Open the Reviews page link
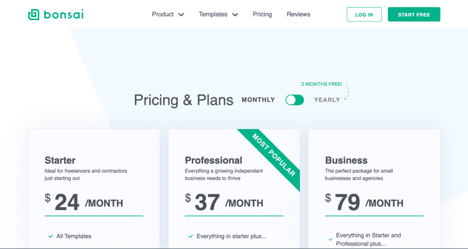Viewport: 468px width, 249px height. pyautogui.click(x=298, y=15)
